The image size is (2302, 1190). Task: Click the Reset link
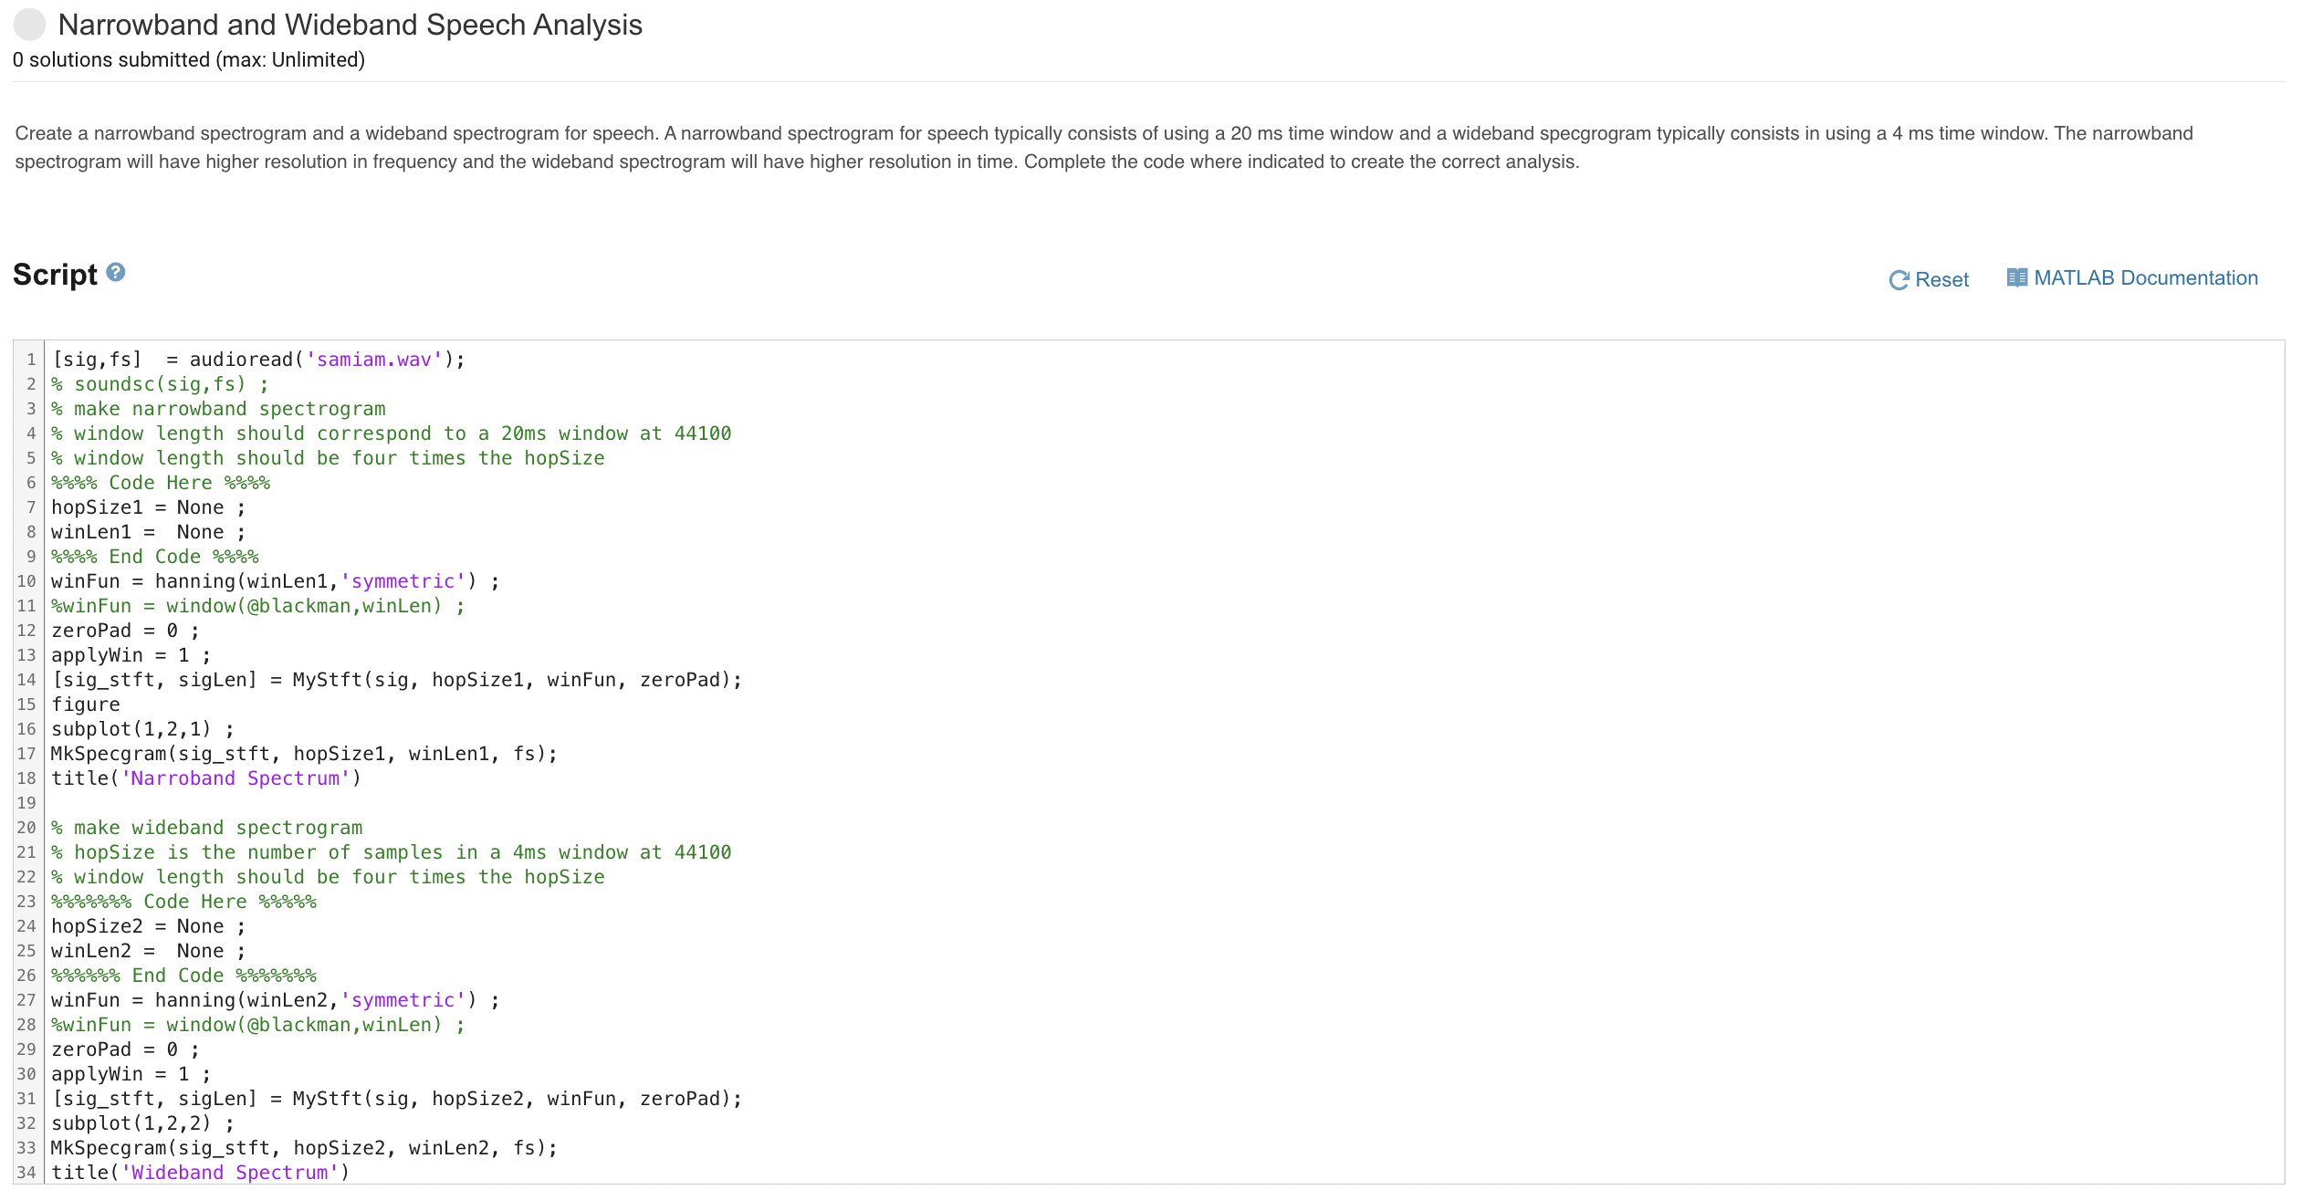coord(1941,279)
